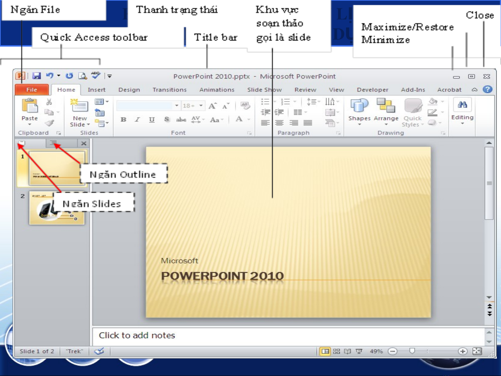Clear all formatting icon
Image resolution: width=501 pixels, height=376 pixels.
pos(245,105)
